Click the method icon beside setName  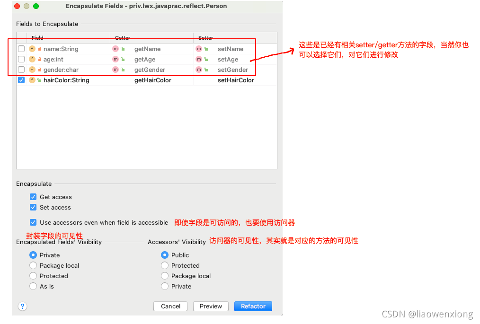[x=199, y=49]
